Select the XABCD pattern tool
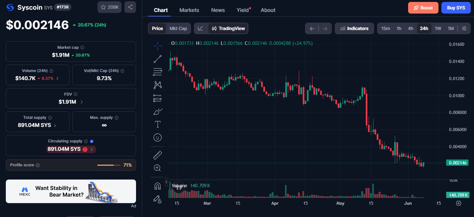This screenshot has height=217, width=474. click(158, 85)
